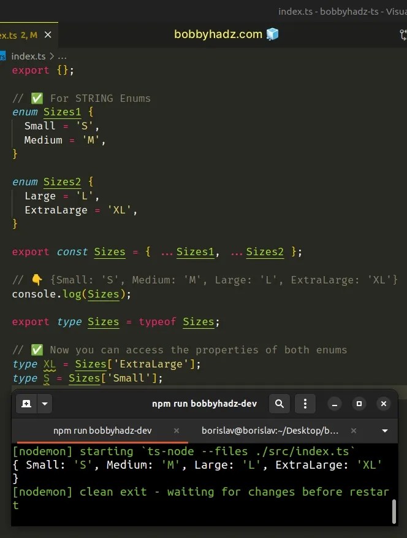This screenshot has width=407, height=538.
Task: Click the index.ts breadcrumb
Action: click(x=28, y=56)
